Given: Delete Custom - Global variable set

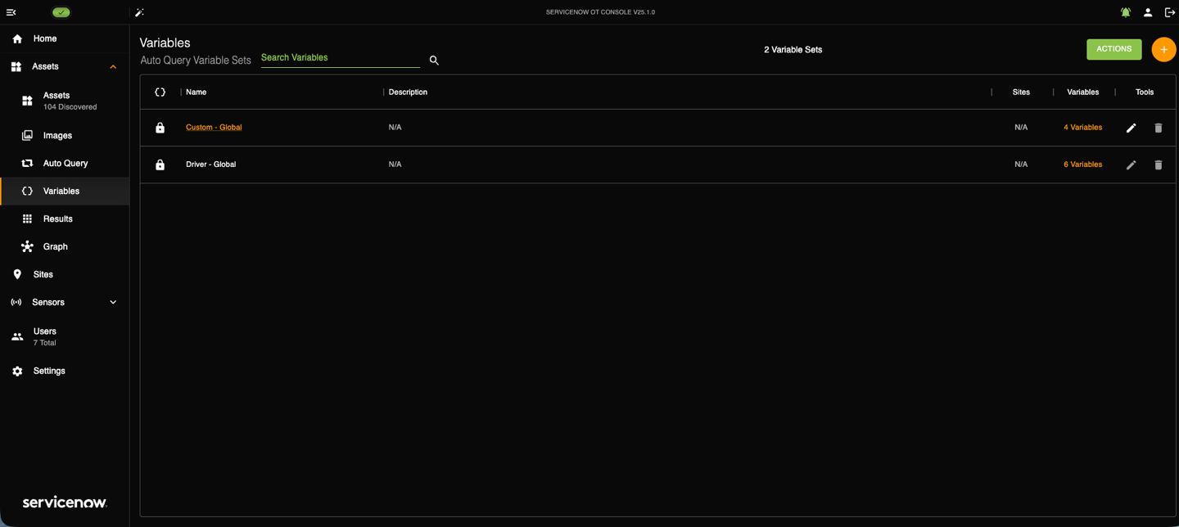Looking at the screenshot, I should [1158, 128].
